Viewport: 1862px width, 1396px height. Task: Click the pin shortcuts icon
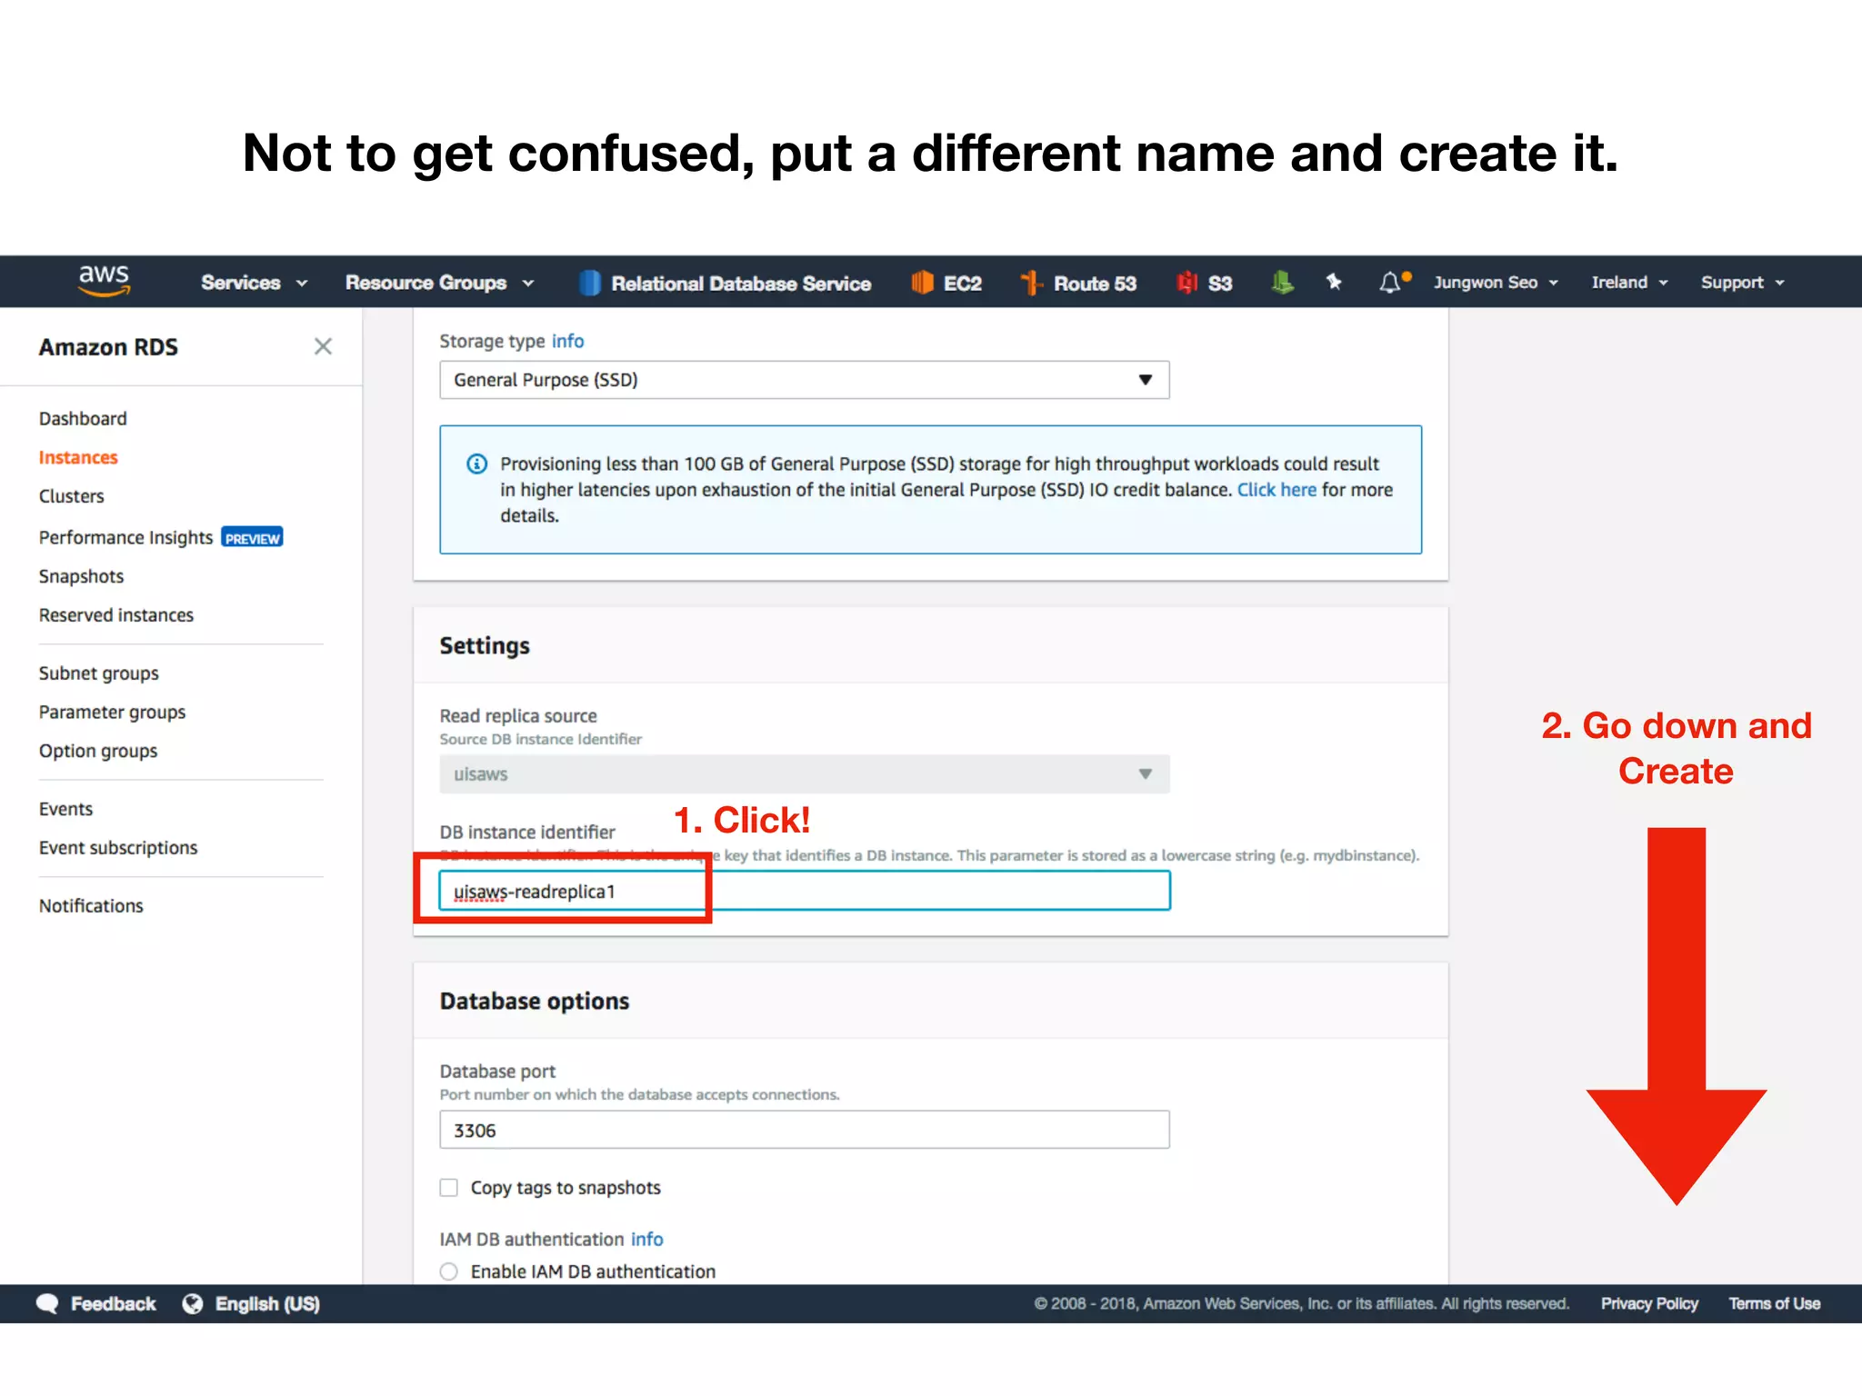pos(1334,282)
